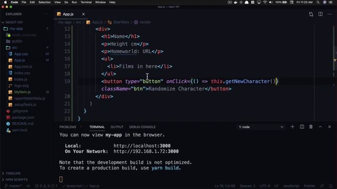Select the TERMINAL panel tab
The image size is (337, 189).
click(97, 127)
